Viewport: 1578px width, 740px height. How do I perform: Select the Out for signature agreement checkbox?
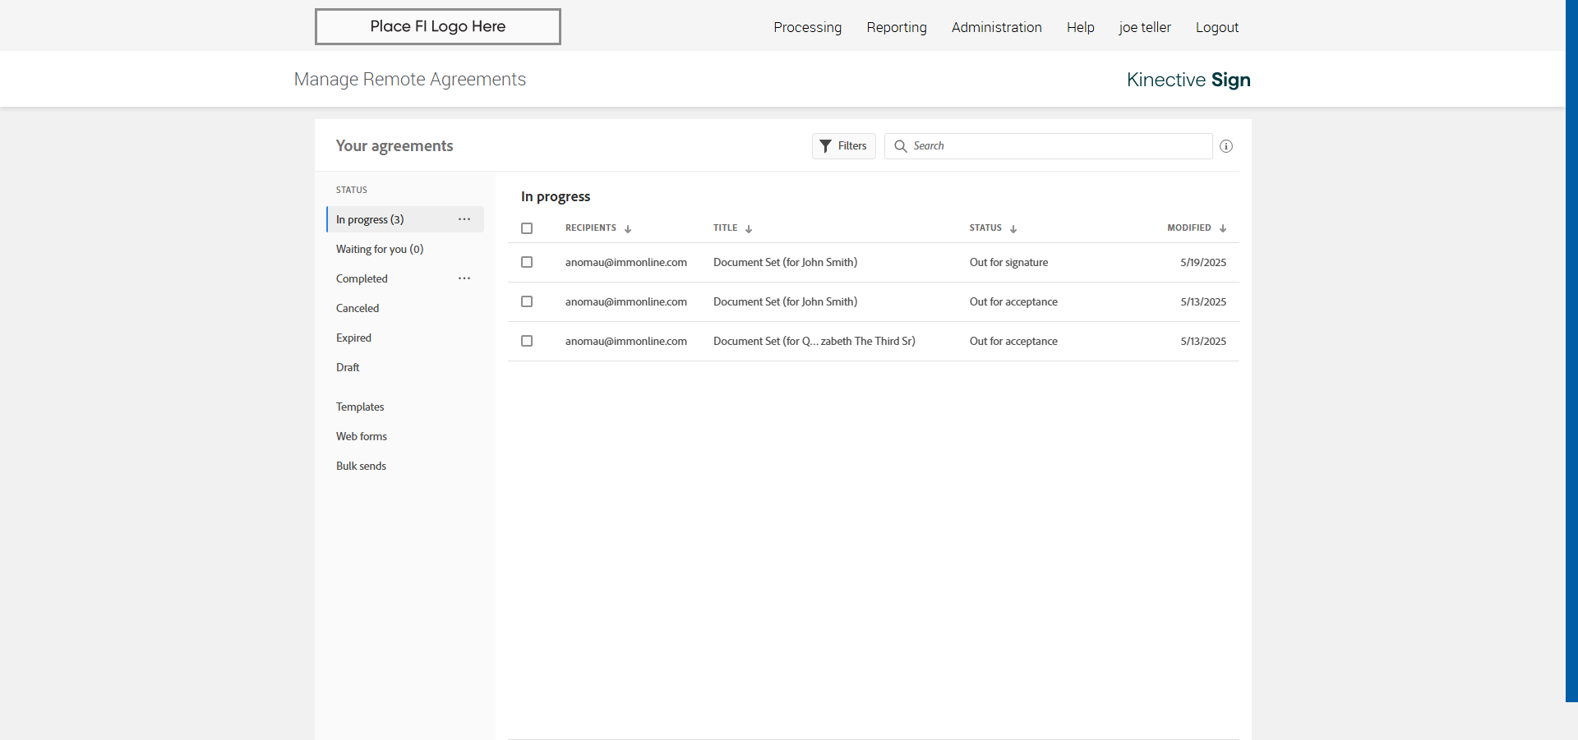pyautogui.click(x=527, y=262)
